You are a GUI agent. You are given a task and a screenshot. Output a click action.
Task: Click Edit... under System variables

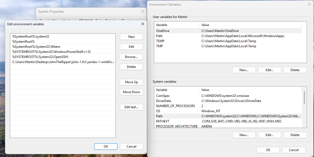[x=269, y=135]
